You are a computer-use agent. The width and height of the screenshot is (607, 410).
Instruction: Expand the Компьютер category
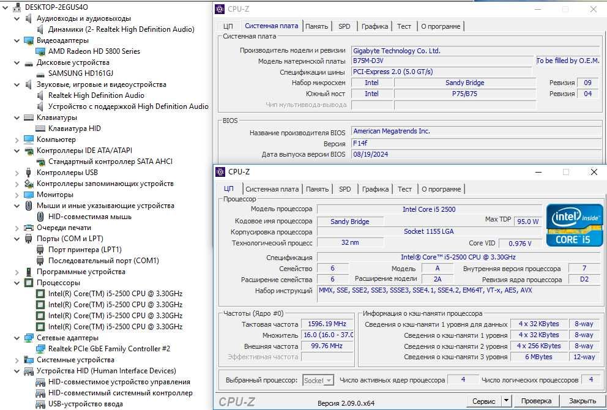[x=17, y=140]
